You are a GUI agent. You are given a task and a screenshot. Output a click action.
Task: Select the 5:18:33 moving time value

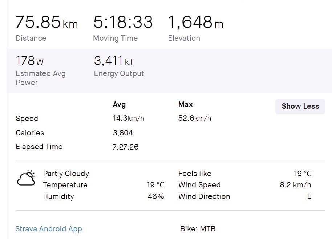(123, 23)
